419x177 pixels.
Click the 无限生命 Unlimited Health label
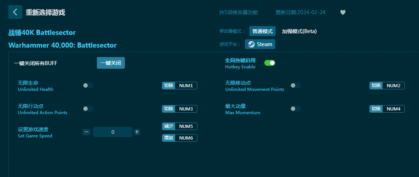(x=36, y=86)
